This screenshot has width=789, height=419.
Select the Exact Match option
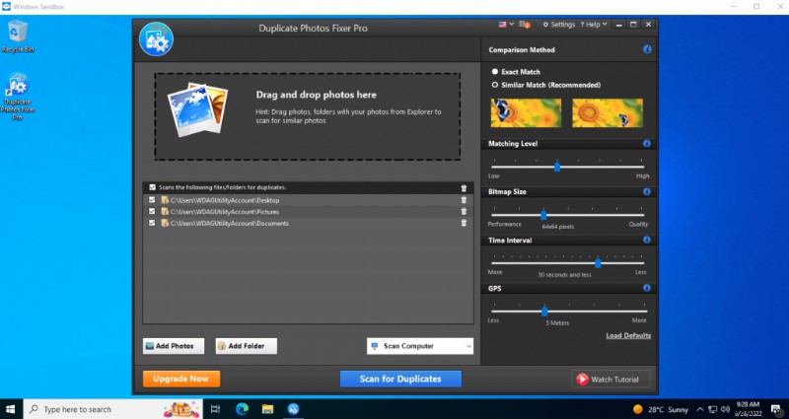[516, 72]
